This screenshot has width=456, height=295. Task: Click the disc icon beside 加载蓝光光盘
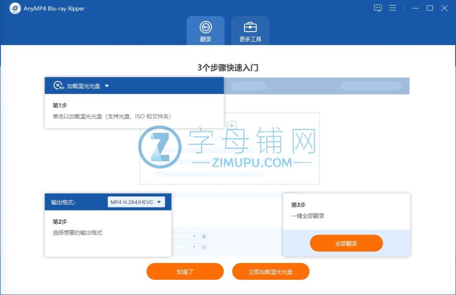pyautogui.click(x=58, y=86)
